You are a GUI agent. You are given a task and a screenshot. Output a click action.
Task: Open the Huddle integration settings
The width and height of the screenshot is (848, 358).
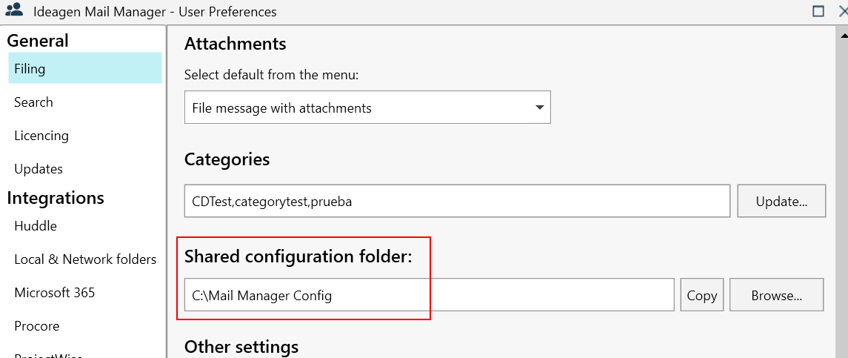pyautogui.click(x=36, y=226)
